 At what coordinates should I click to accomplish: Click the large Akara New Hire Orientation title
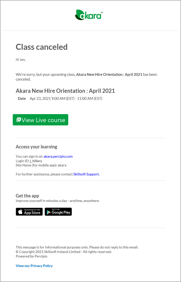click(x=65, y=91)
